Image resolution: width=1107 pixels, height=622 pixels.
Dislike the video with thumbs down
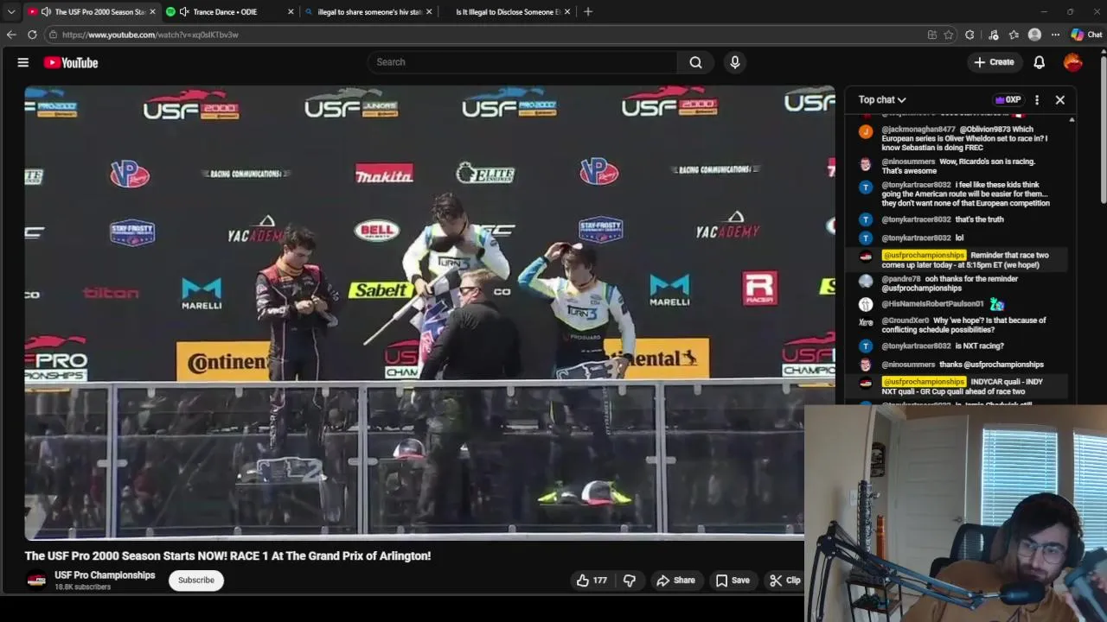click(x=630, y=581)
